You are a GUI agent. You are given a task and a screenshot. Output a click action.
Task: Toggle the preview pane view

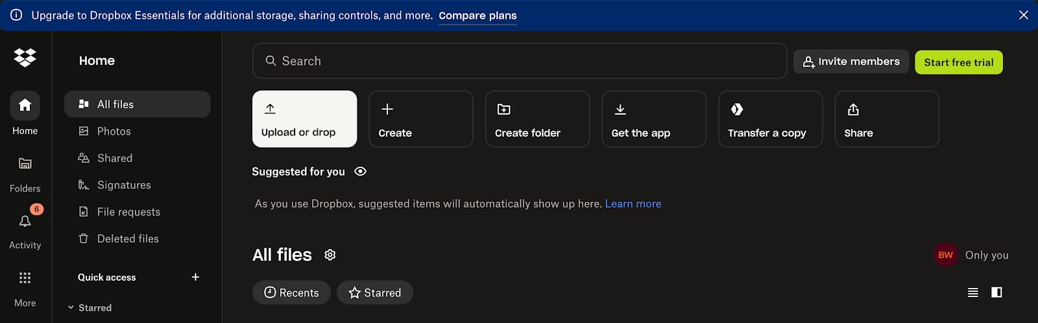coord(996,293)
